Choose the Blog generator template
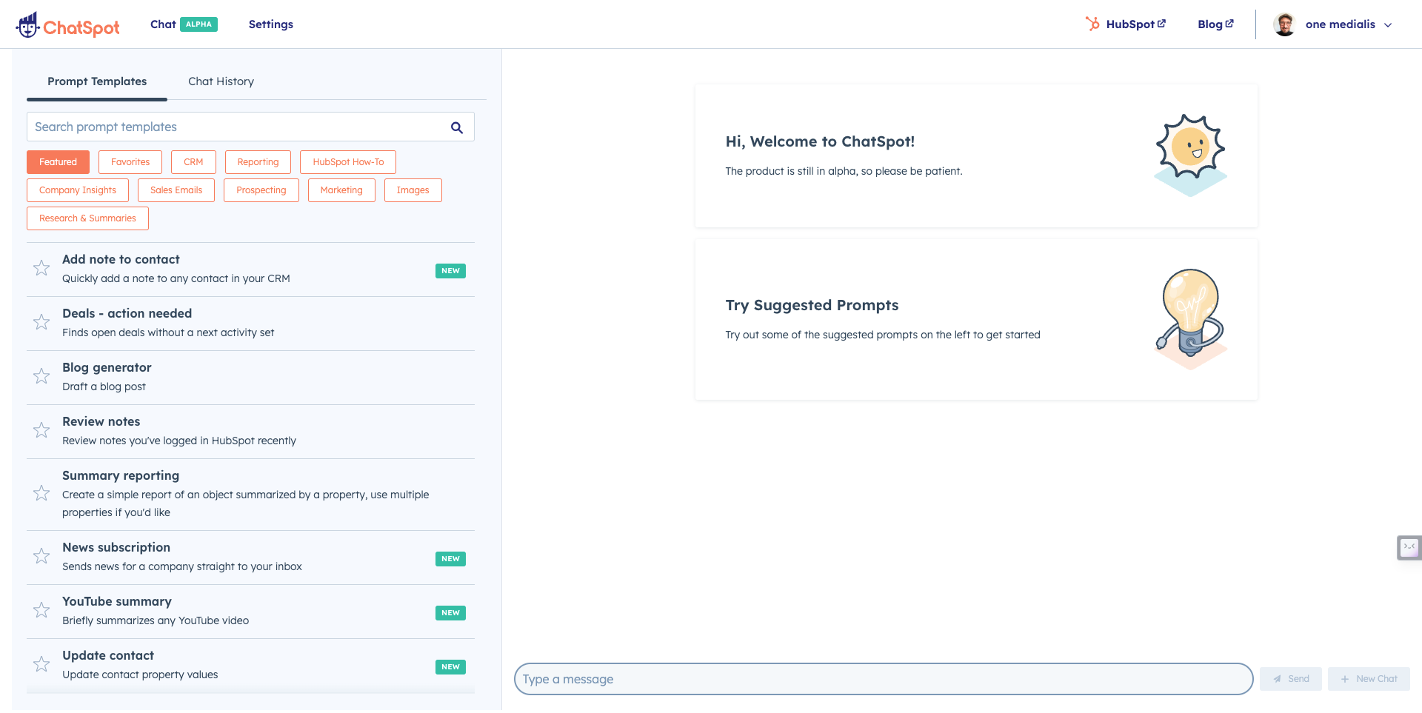This screenshot has height=713, width=1422. click(x=250, y=378)
